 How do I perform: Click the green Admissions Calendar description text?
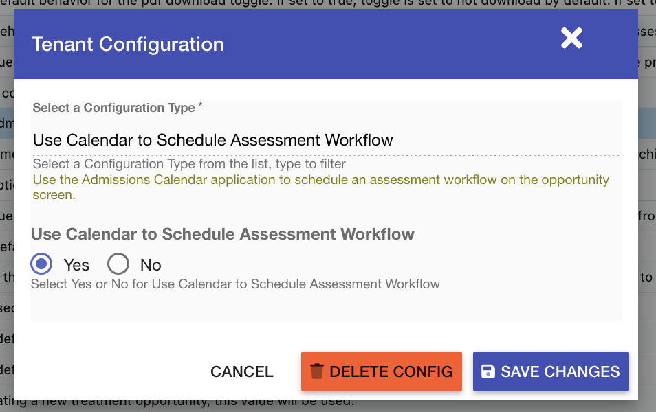pyautogui.click(x=320, y=180)
